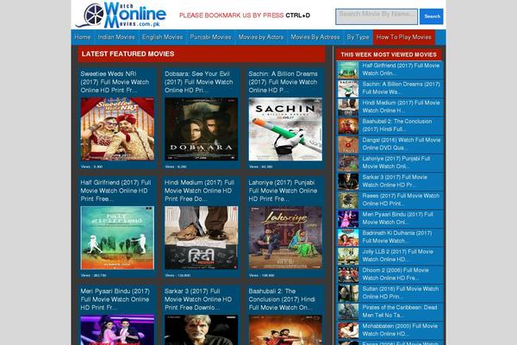This screenshot has width=517, height=345.
Task: Click Dangal sidebar thumbnail
Action: pyautogui.click(x=348, y=145)
